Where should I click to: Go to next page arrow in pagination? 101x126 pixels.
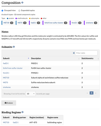click(x=96, y=93)
